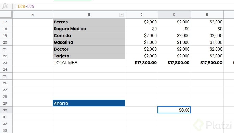234x133 pixels.
Task: Click the fx function icon
Action: (5, 6)
